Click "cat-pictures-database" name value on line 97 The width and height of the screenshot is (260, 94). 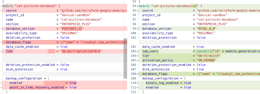(217, 20)
